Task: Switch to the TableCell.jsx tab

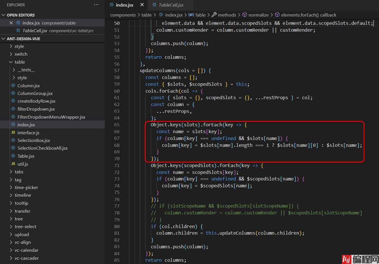Action: (x=171, y=5)
